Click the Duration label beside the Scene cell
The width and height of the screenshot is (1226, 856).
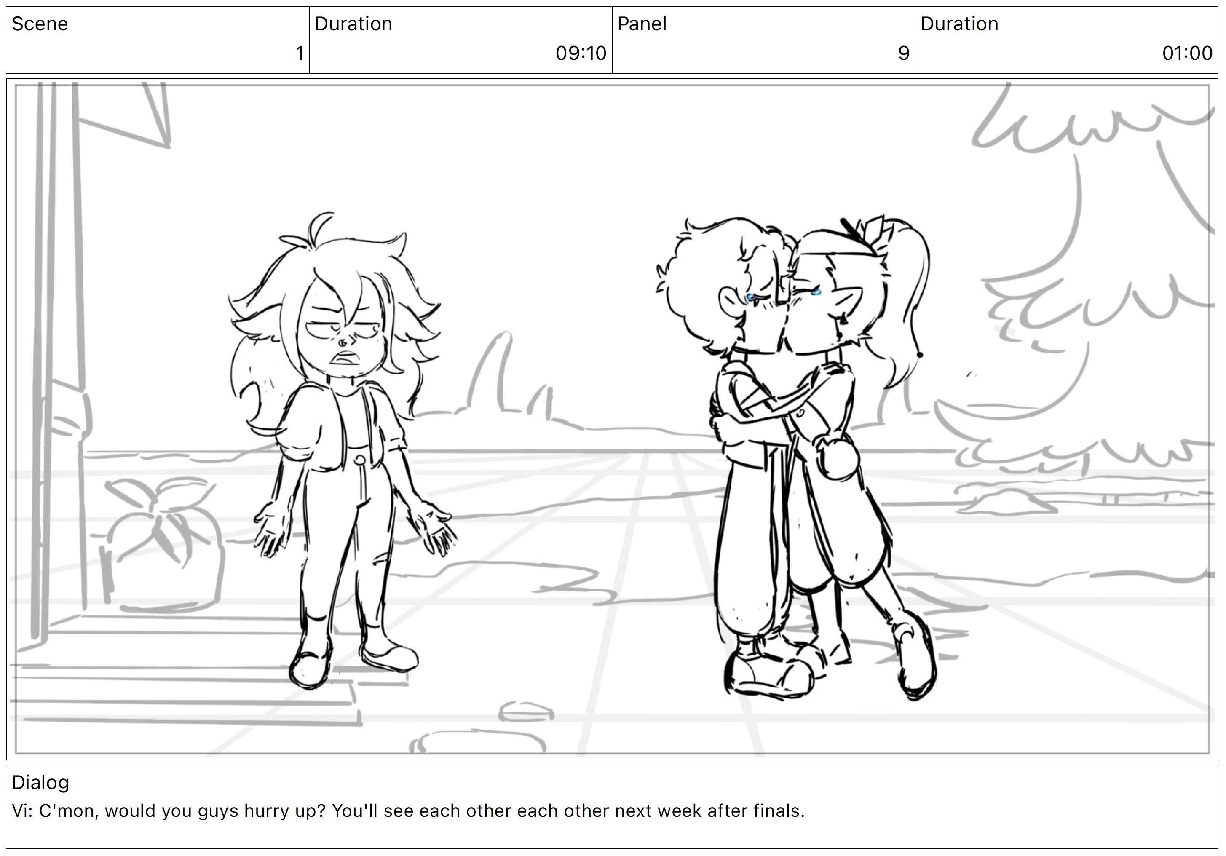(x=353, y=24)
